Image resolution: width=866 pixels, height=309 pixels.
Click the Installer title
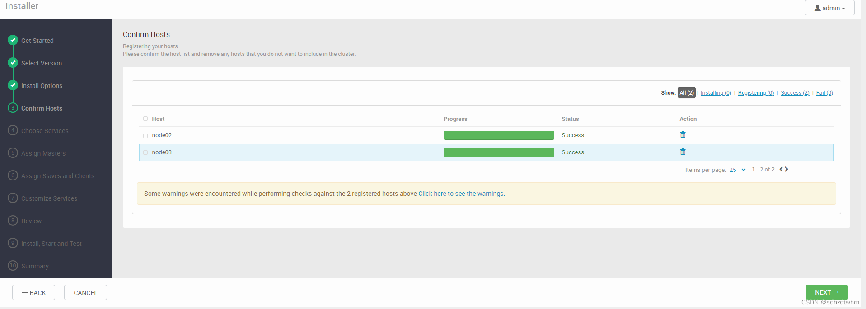pos(22,6)
